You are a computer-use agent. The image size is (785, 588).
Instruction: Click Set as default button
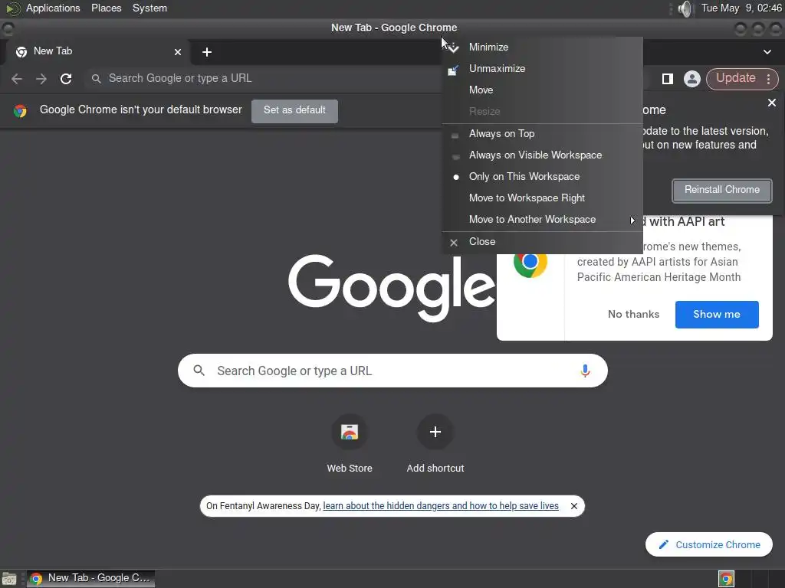coord(294,110)
